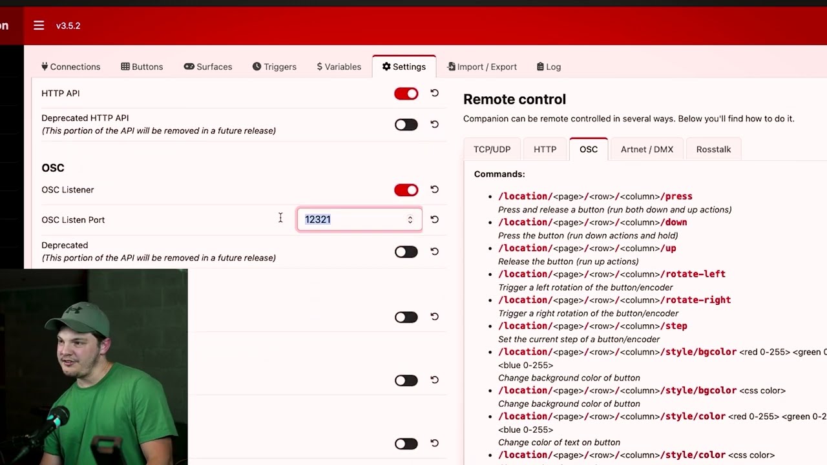Go to the Surfaces tab
Image resolution: width=827 pixels, height=465 pixels.
(208, 67)
